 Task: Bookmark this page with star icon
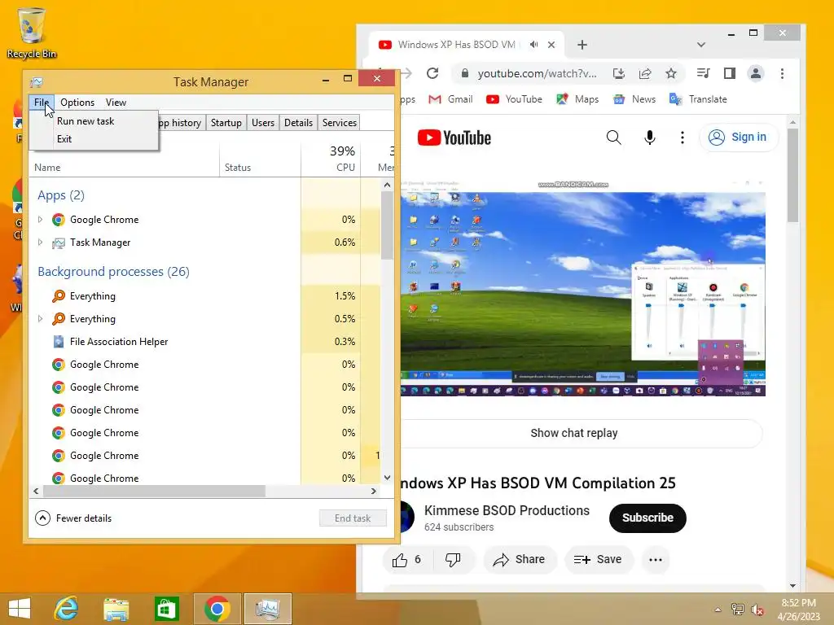click(671, 73)
